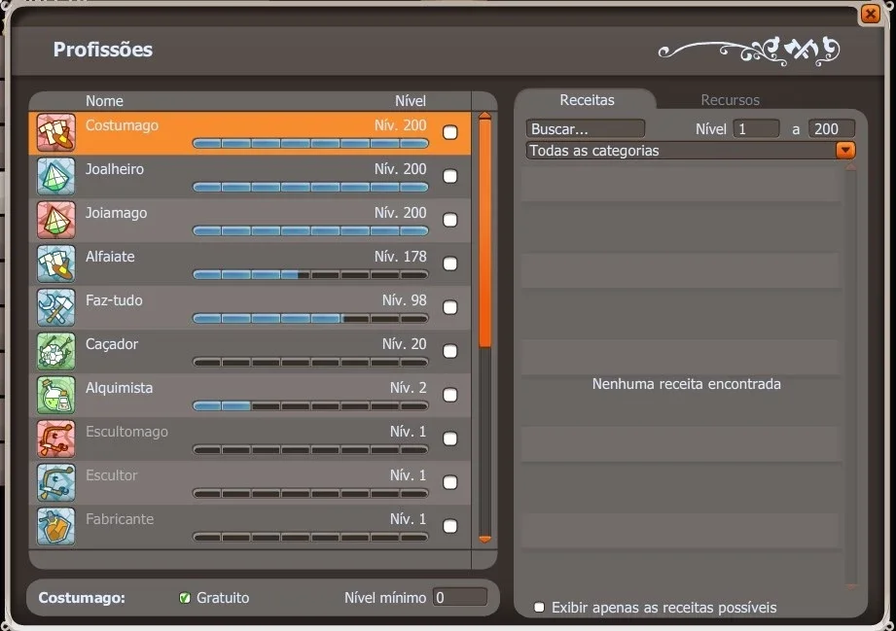
Task: Click the Nív. 20 level value
Action: coord(405,344)
